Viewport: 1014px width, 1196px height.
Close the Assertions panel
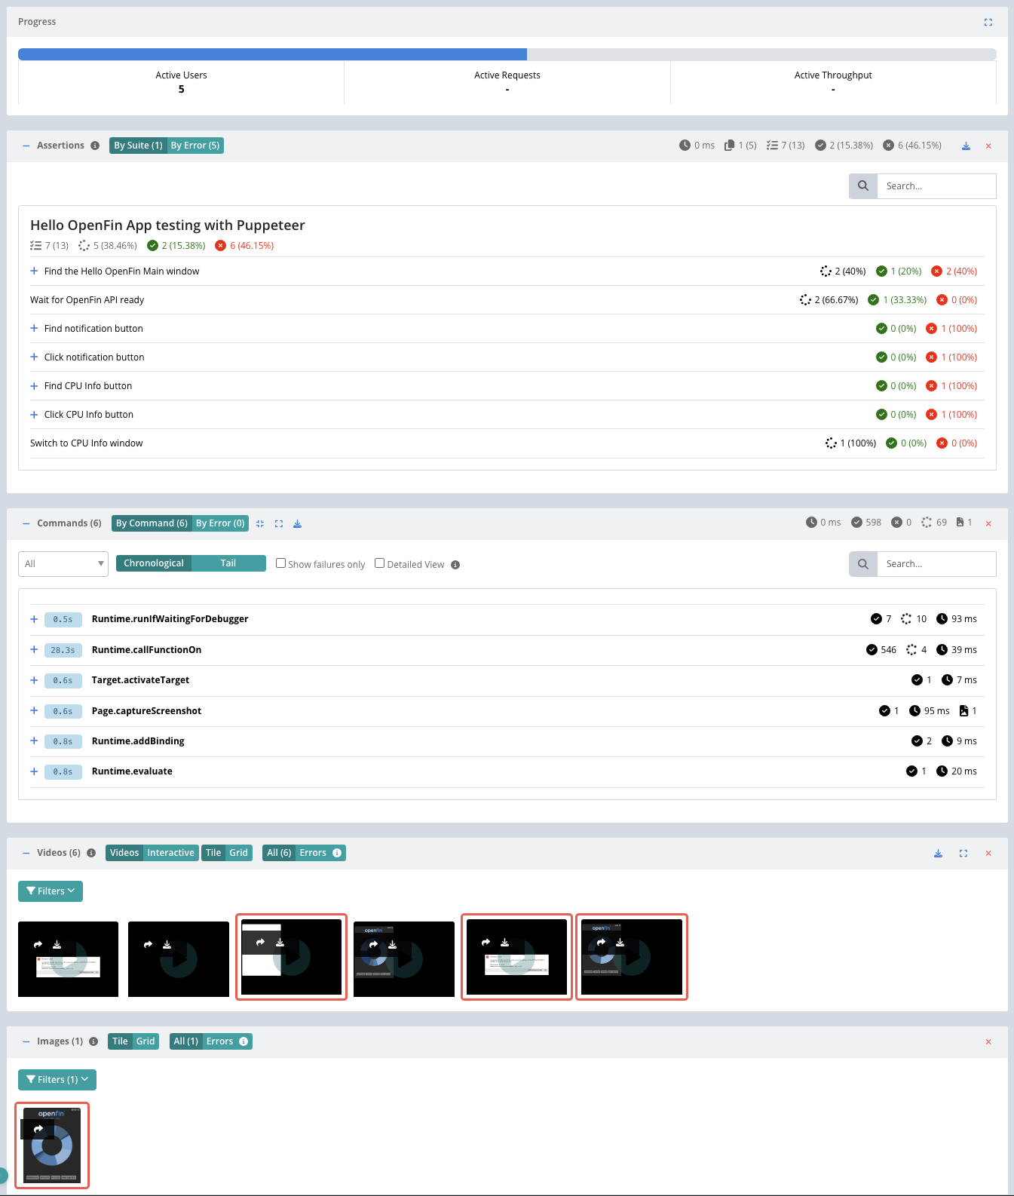click(x=988, y=146)
